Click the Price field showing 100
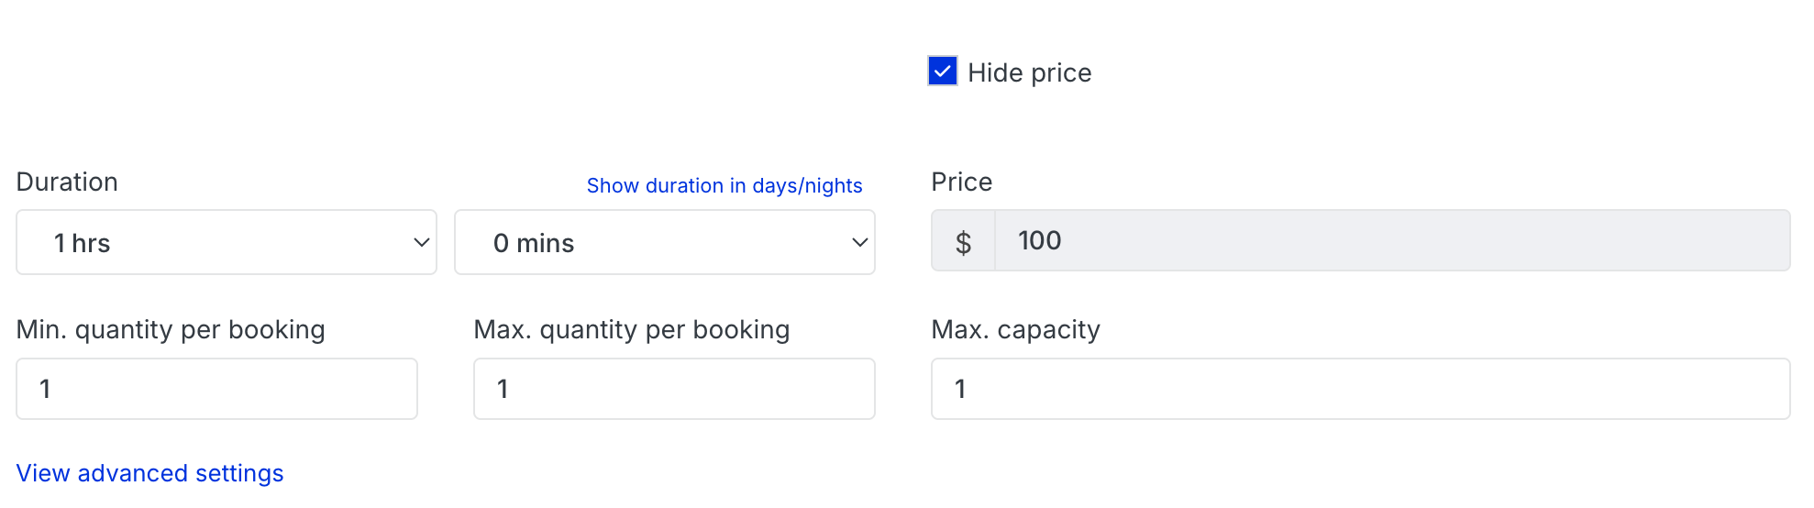 coord(1391,240)
